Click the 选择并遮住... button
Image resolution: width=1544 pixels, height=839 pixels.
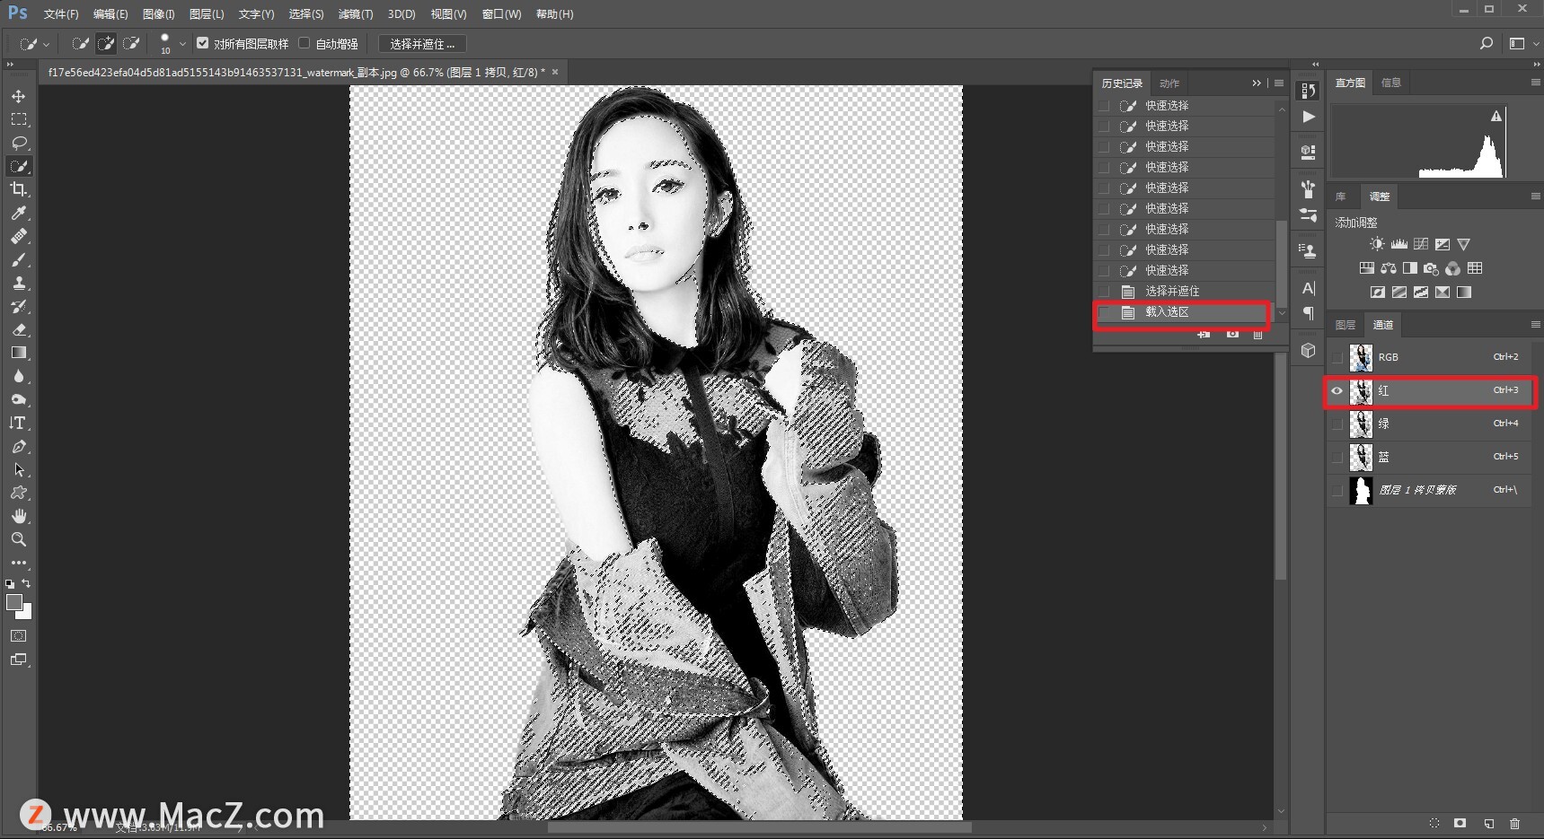pyautogui.click(x=422, y=43)
